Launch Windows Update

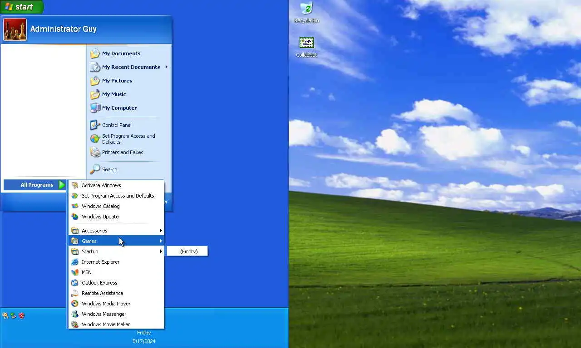click(x=116, y=217)
